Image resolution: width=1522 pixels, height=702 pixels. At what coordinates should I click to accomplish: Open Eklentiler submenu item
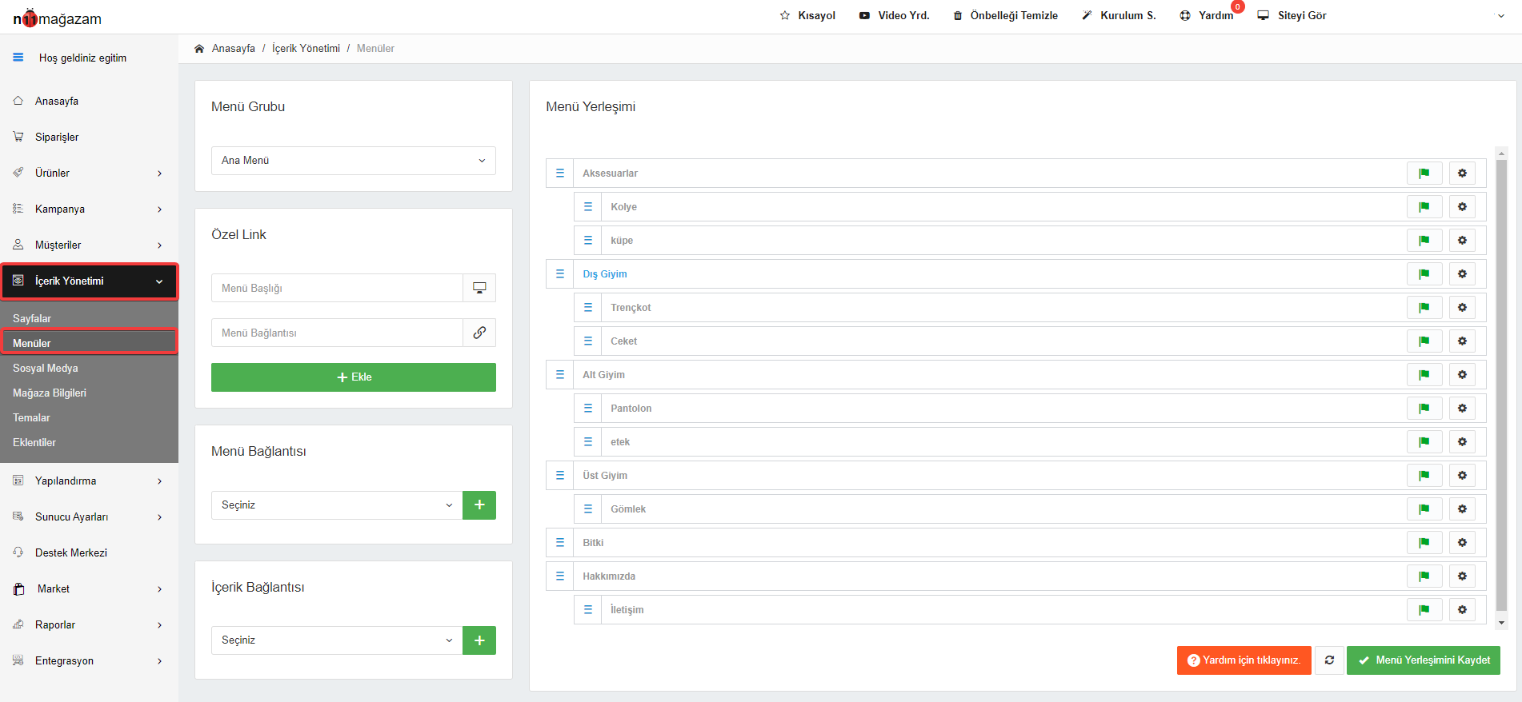34,442
